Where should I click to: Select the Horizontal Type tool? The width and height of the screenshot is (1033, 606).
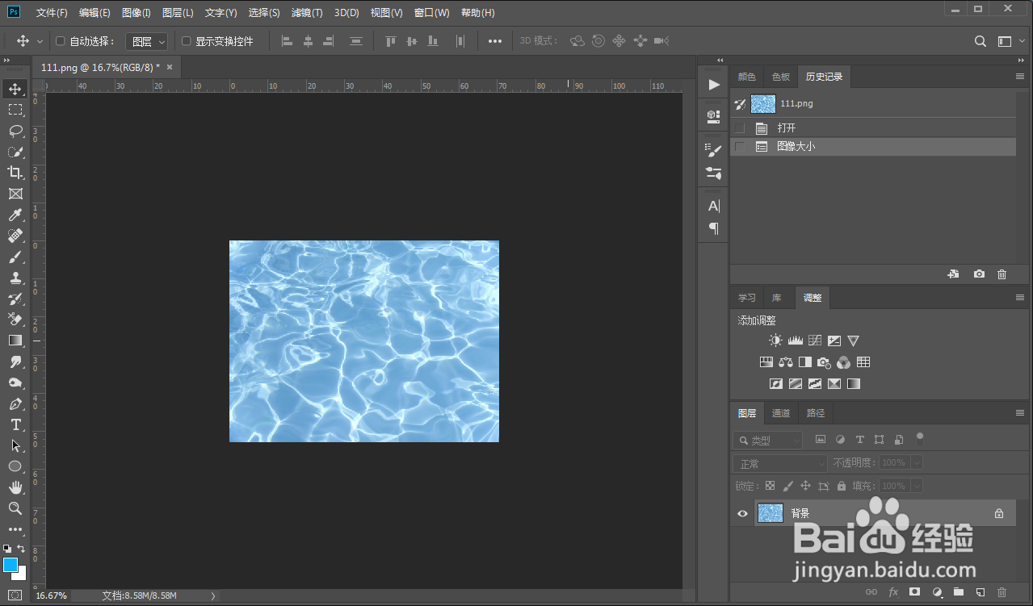click(15, 424)
